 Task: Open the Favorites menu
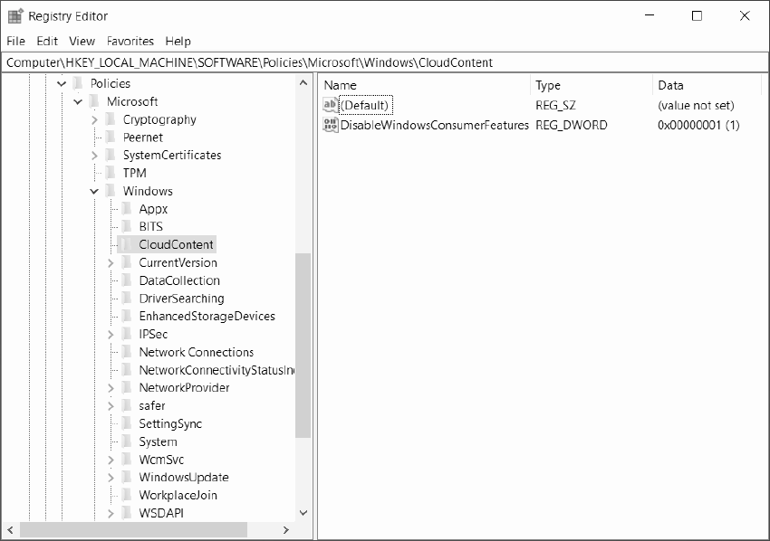point(130,41)
